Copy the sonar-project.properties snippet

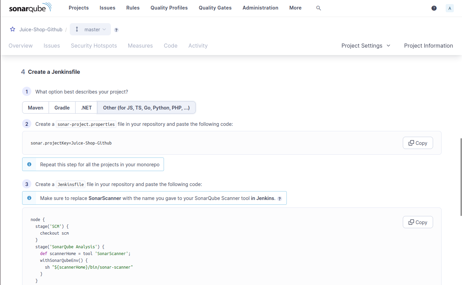tap(418, 143)
